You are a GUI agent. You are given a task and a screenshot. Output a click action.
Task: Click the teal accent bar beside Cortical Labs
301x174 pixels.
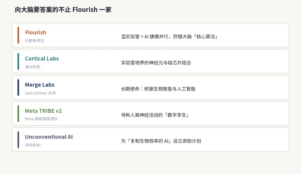18,62
